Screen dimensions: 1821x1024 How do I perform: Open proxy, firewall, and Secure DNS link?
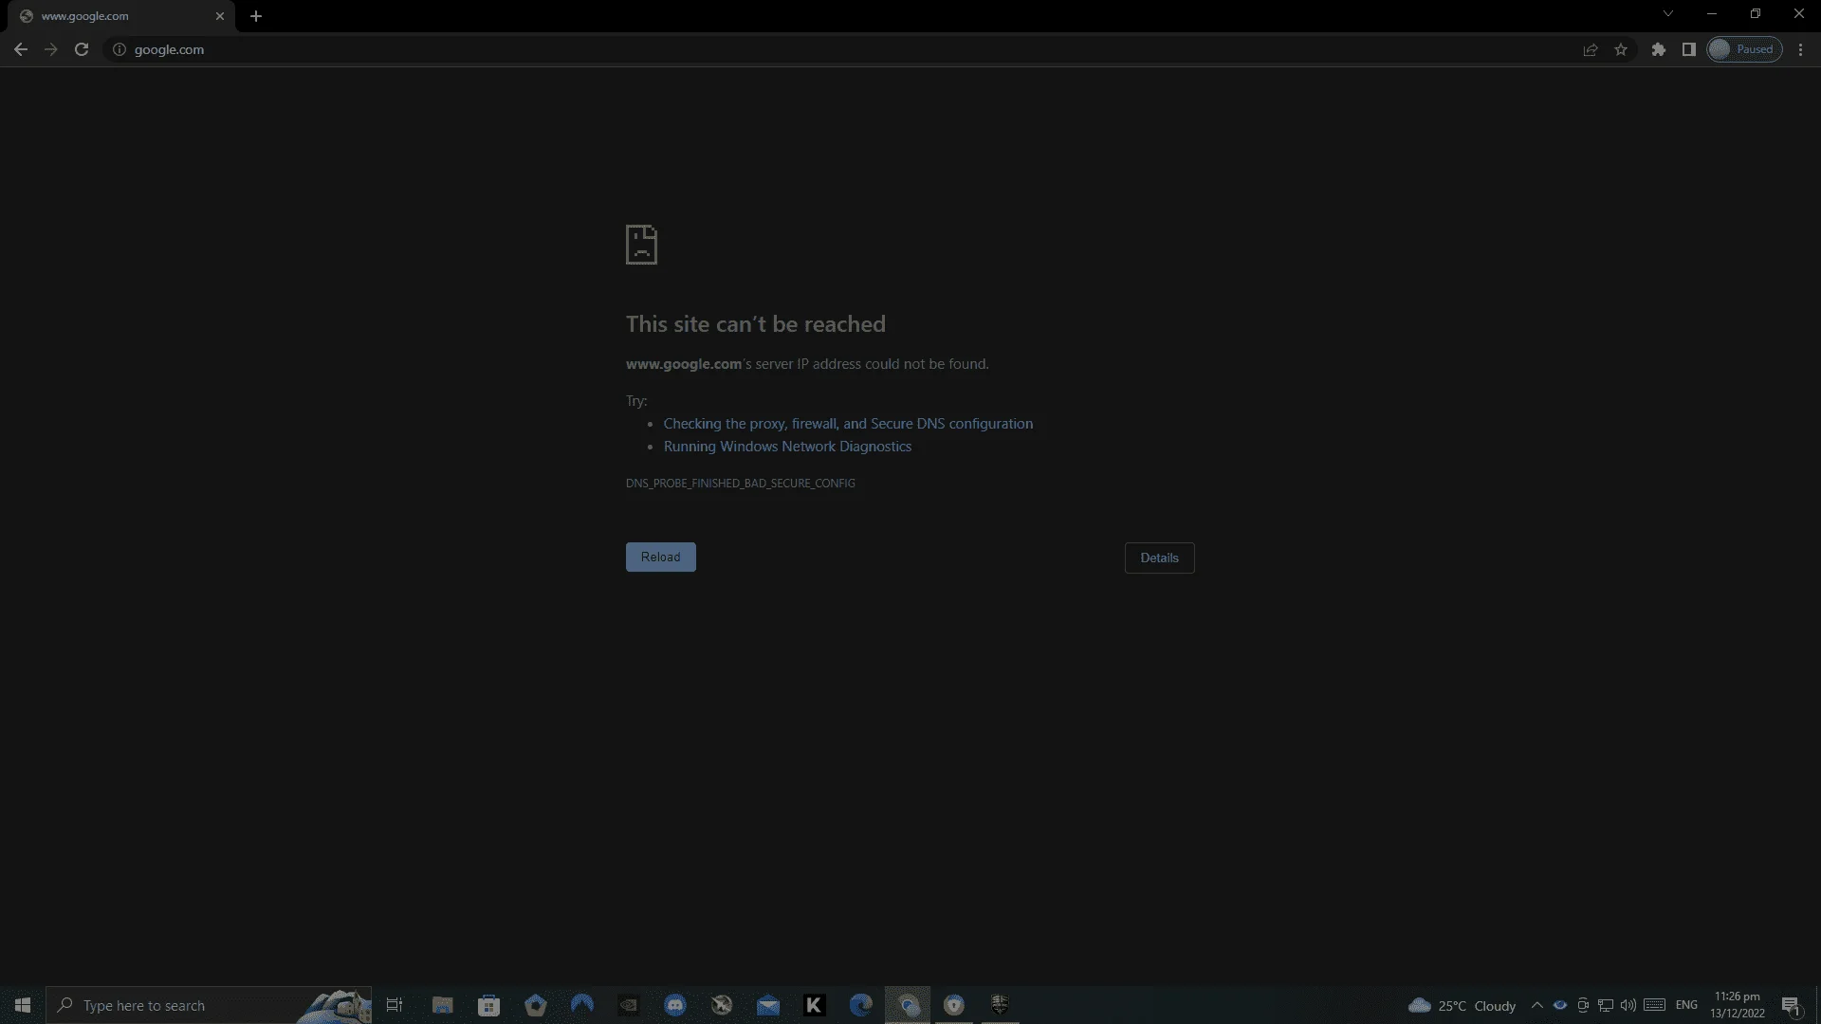click(x=848, y=424)
